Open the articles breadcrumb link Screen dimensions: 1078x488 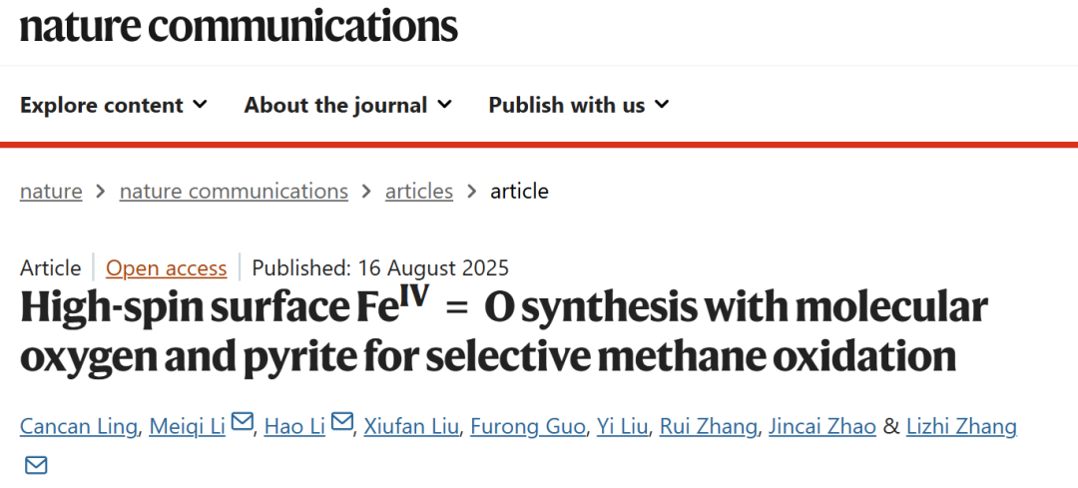(x=418, y=191)
